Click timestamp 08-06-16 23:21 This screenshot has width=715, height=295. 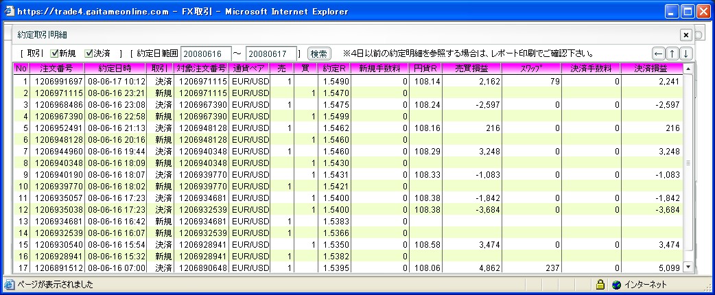(116, 93)
